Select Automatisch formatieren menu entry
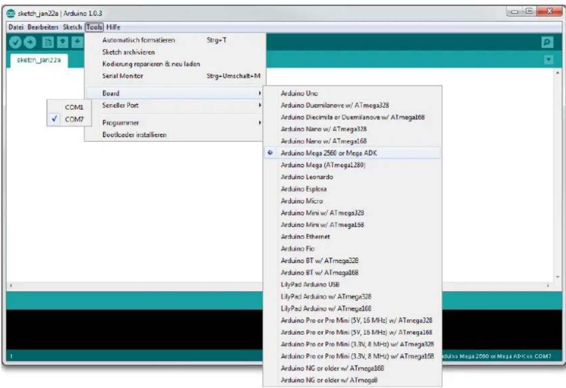The image size is (566, 388). click(x=175, y=40)
